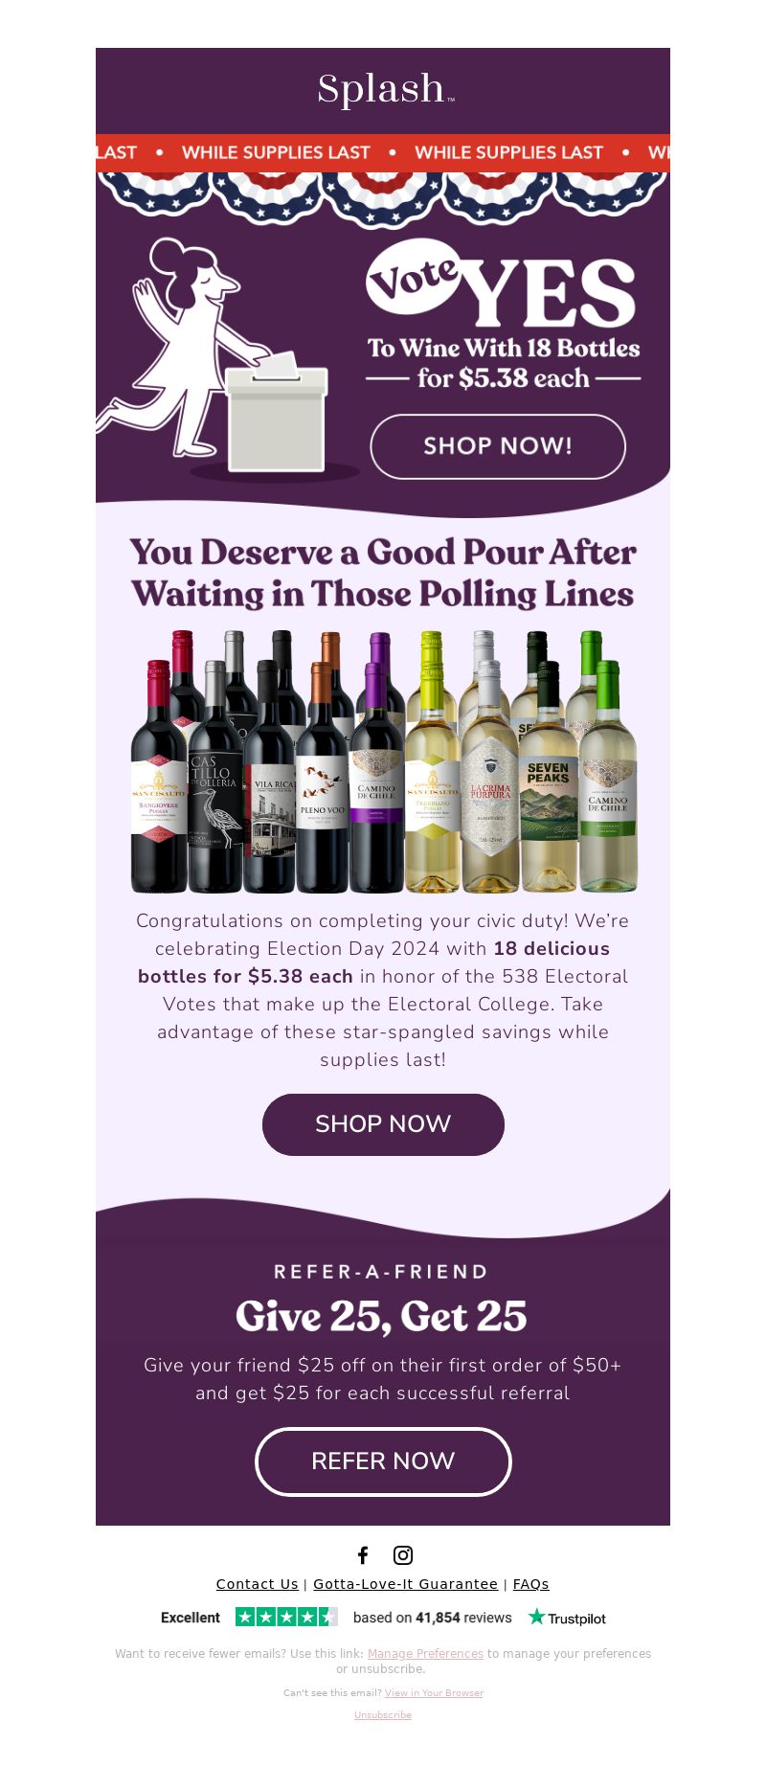Click the Castillo de Olleria bottle
The width and height of the screenshot is (766, 1767).
(x=214, y=776)
